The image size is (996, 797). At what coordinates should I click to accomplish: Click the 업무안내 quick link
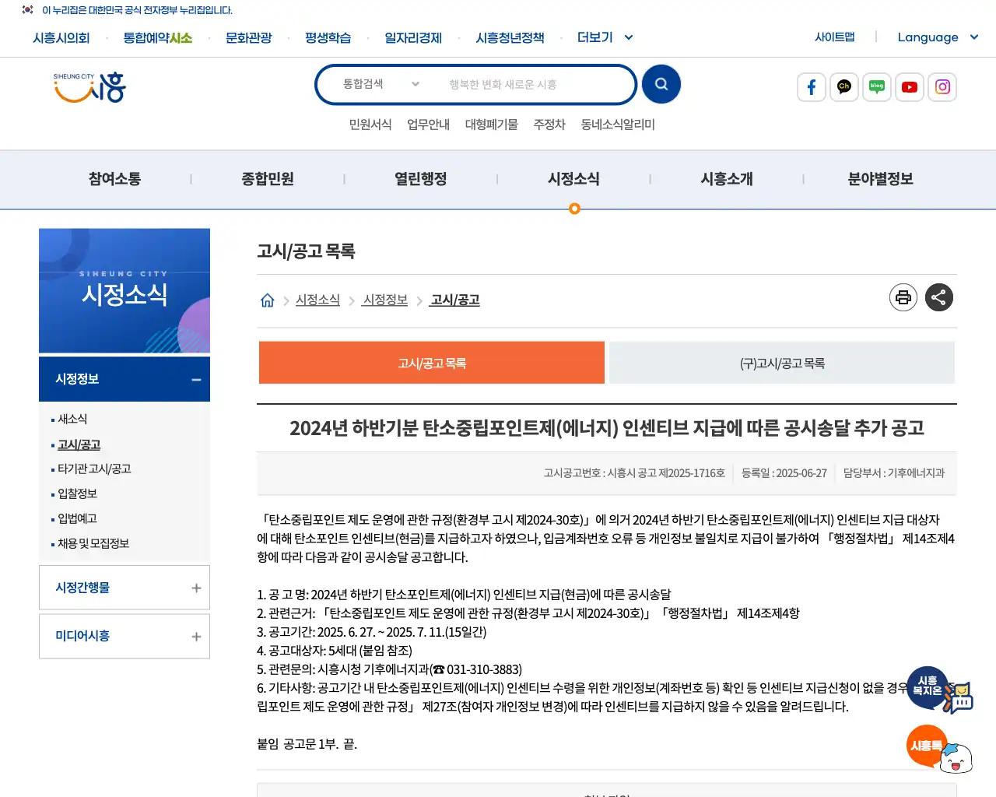click(x=429, y=125)
